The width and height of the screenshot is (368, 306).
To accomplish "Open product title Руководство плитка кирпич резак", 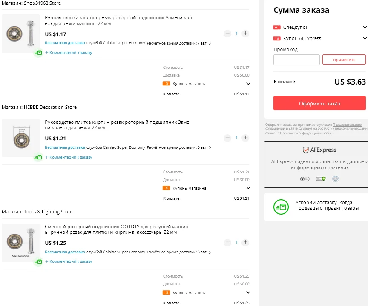I will (x=117, y=125).
